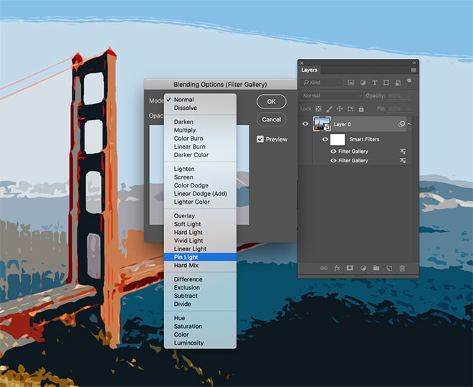Hide the Smart Filters visibility

click(x=325, y=139)
